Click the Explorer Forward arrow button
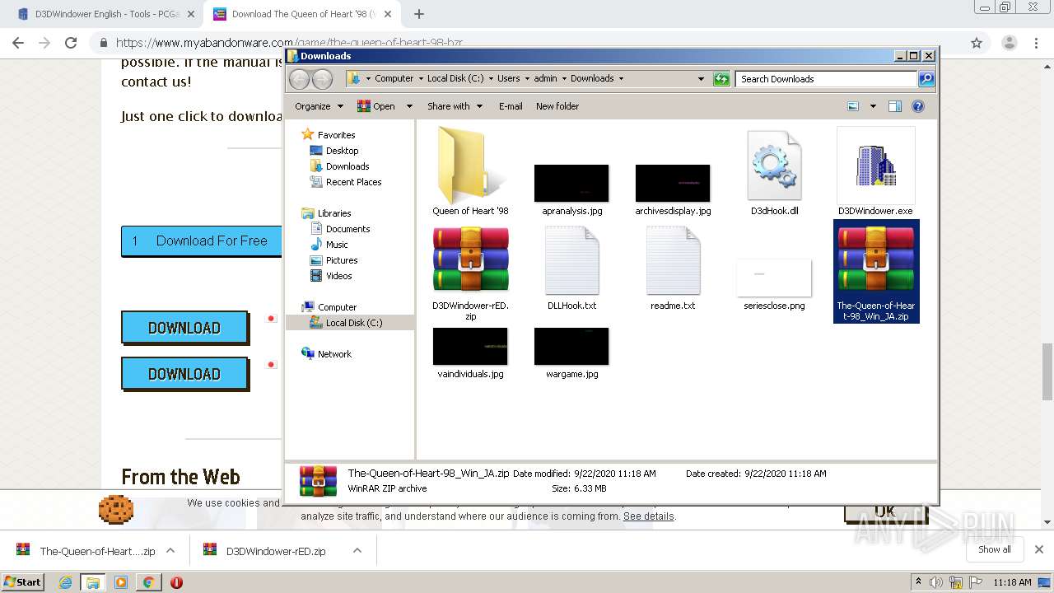Screen dimensions: 1054x593 point(322,79)
